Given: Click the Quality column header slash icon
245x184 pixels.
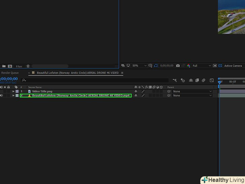Looking at the screenshot, I should tap(143, 87).
